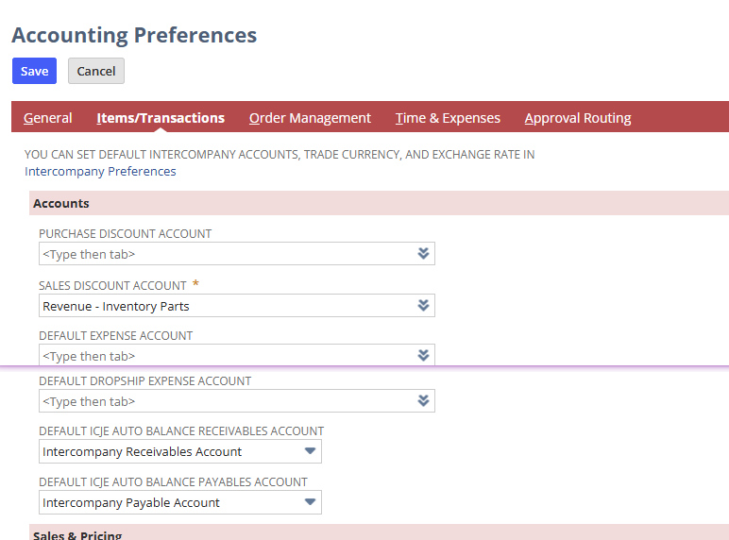This screenshot has width=729, height=540.
Task: Switch to the General tab
Action: (48, 118)
